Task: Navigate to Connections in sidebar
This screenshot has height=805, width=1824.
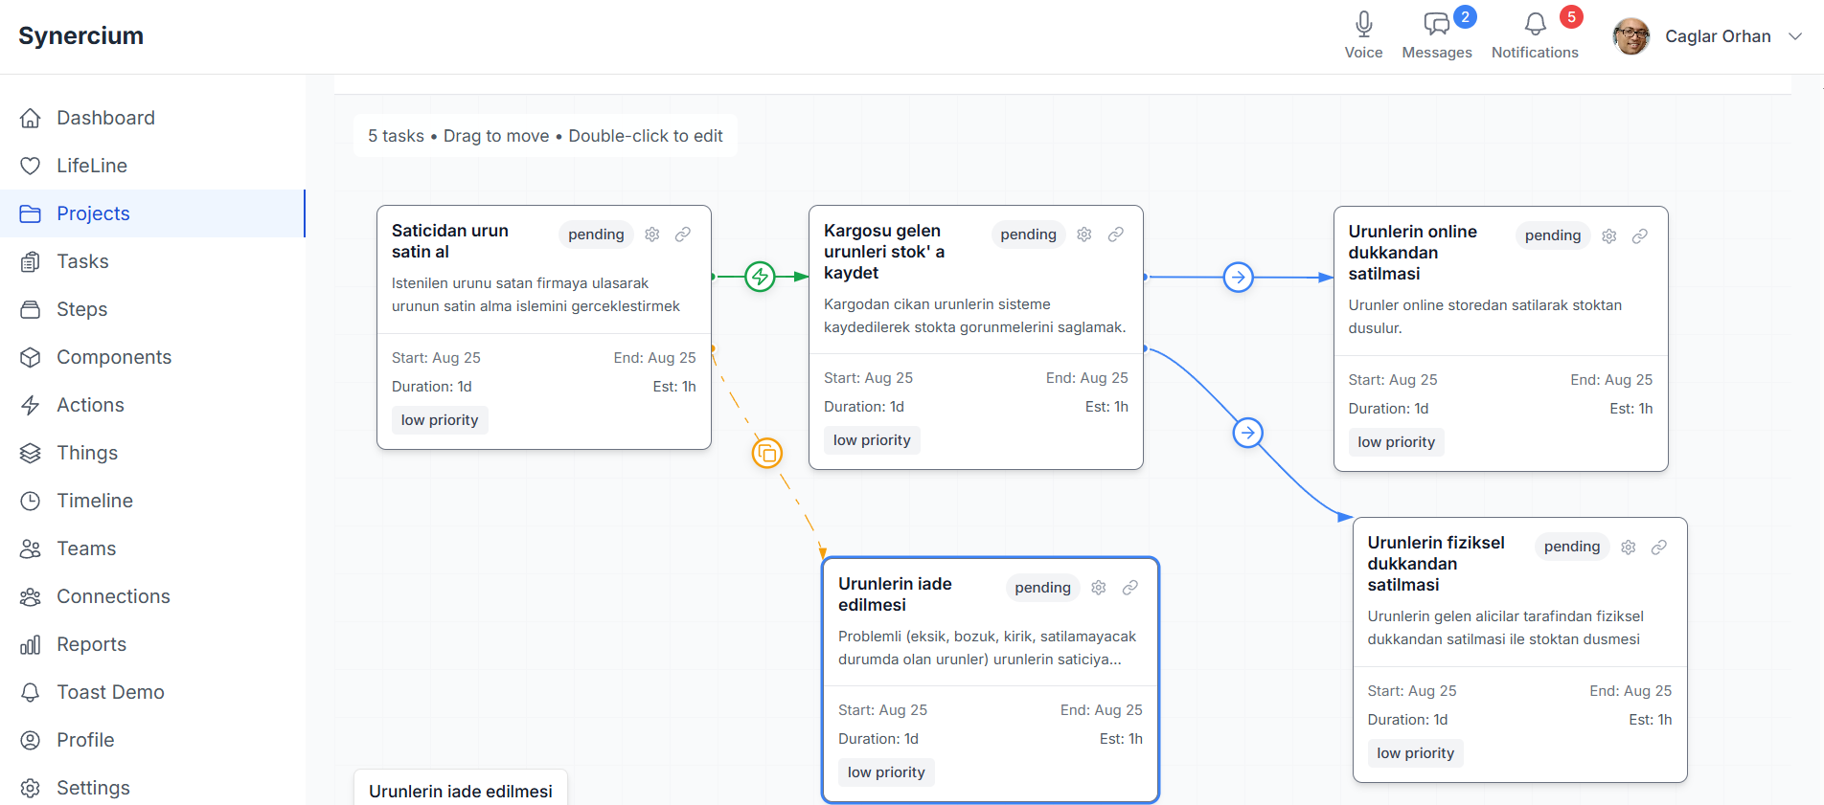Action: (x=113, y=596)
